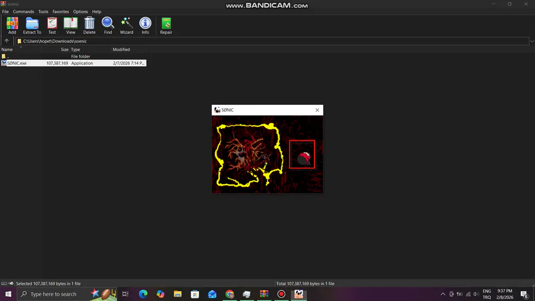Click the Delete trash can icon

89,26
